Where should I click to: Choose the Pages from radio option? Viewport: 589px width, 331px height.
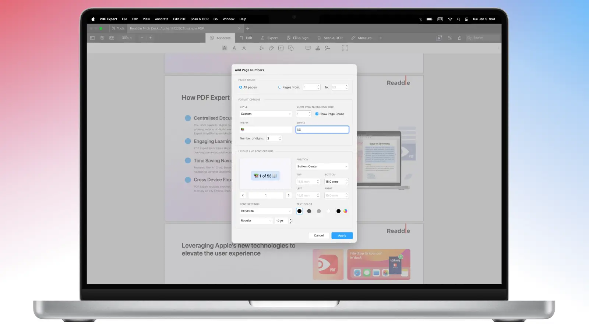point(280,87)
